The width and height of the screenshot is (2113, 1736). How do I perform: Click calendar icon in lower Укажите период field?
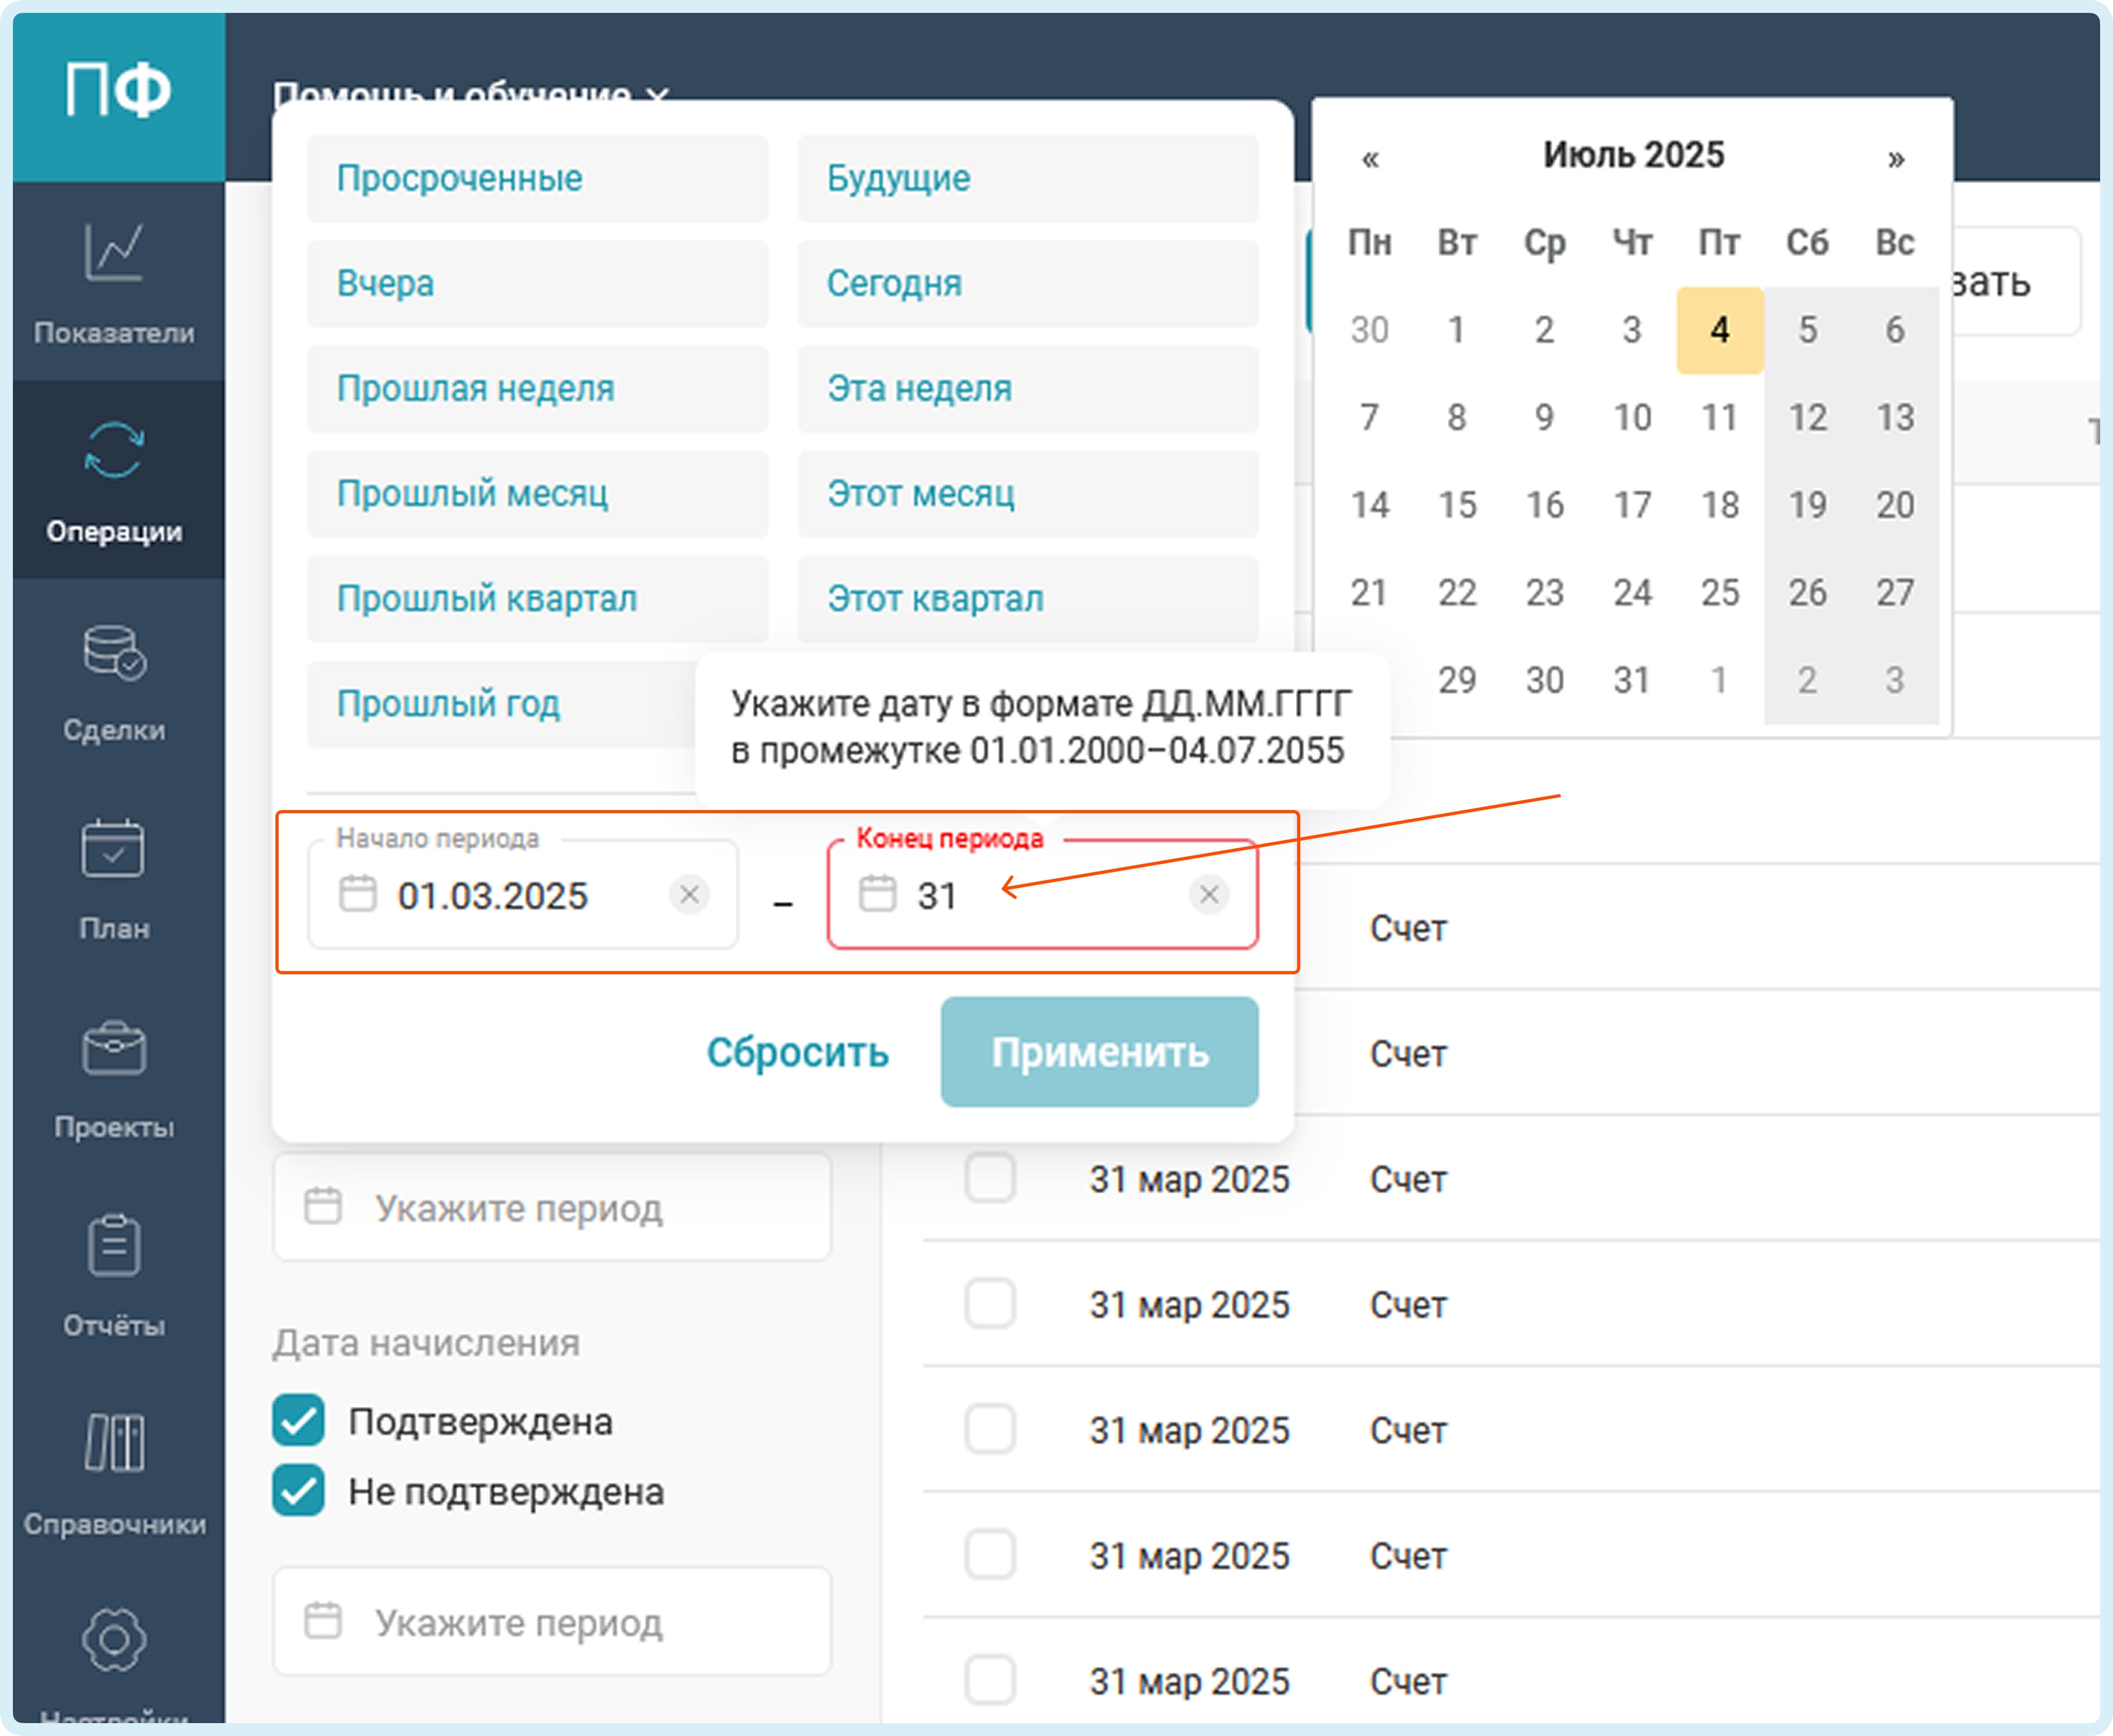(323, 1620)
